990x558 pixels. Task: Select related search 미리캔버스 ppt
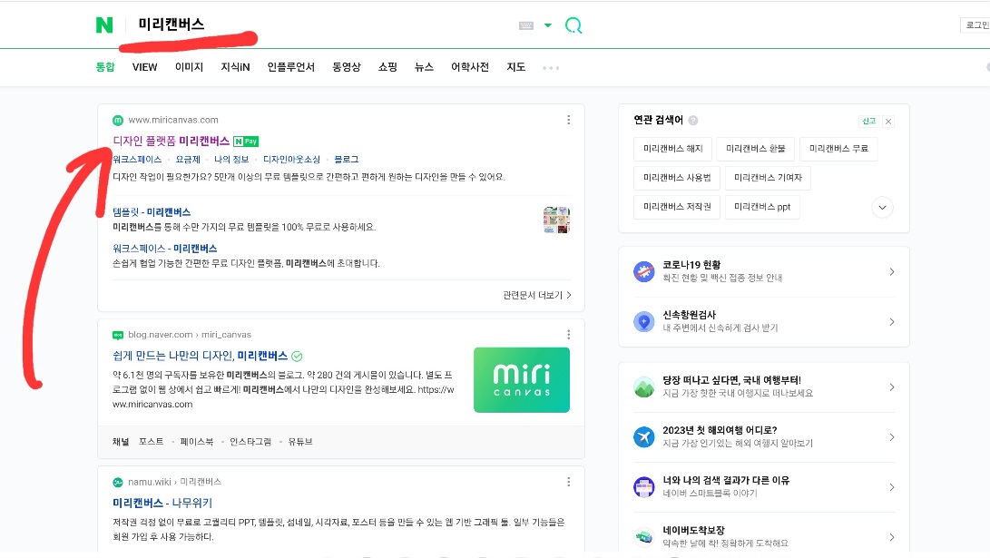tap(762, 207)
